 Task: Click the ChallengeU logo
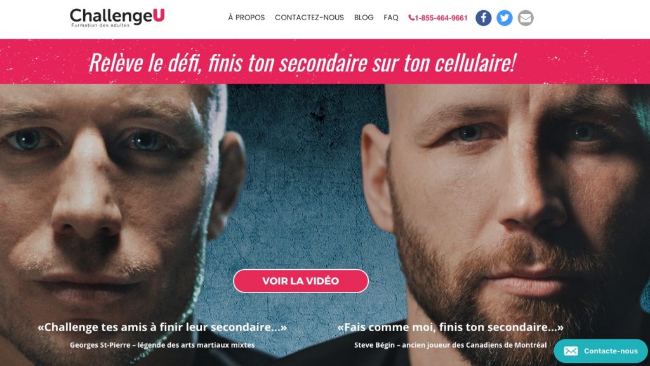pyautogui.click(x=117, y=18)
